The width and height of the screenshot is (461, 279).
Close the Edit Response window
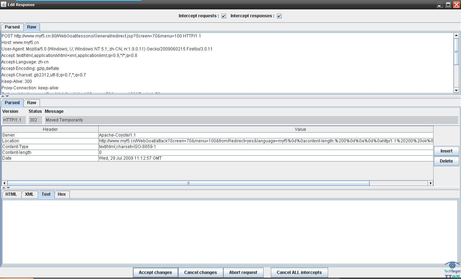pyautogui.click(x=456, y=5)
